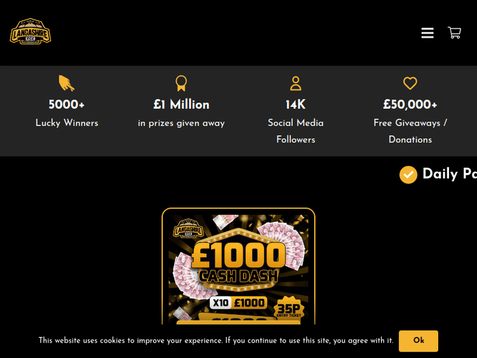Click the heart icon above £50,000+
477x358 pixels.
[x=410, y=83]
